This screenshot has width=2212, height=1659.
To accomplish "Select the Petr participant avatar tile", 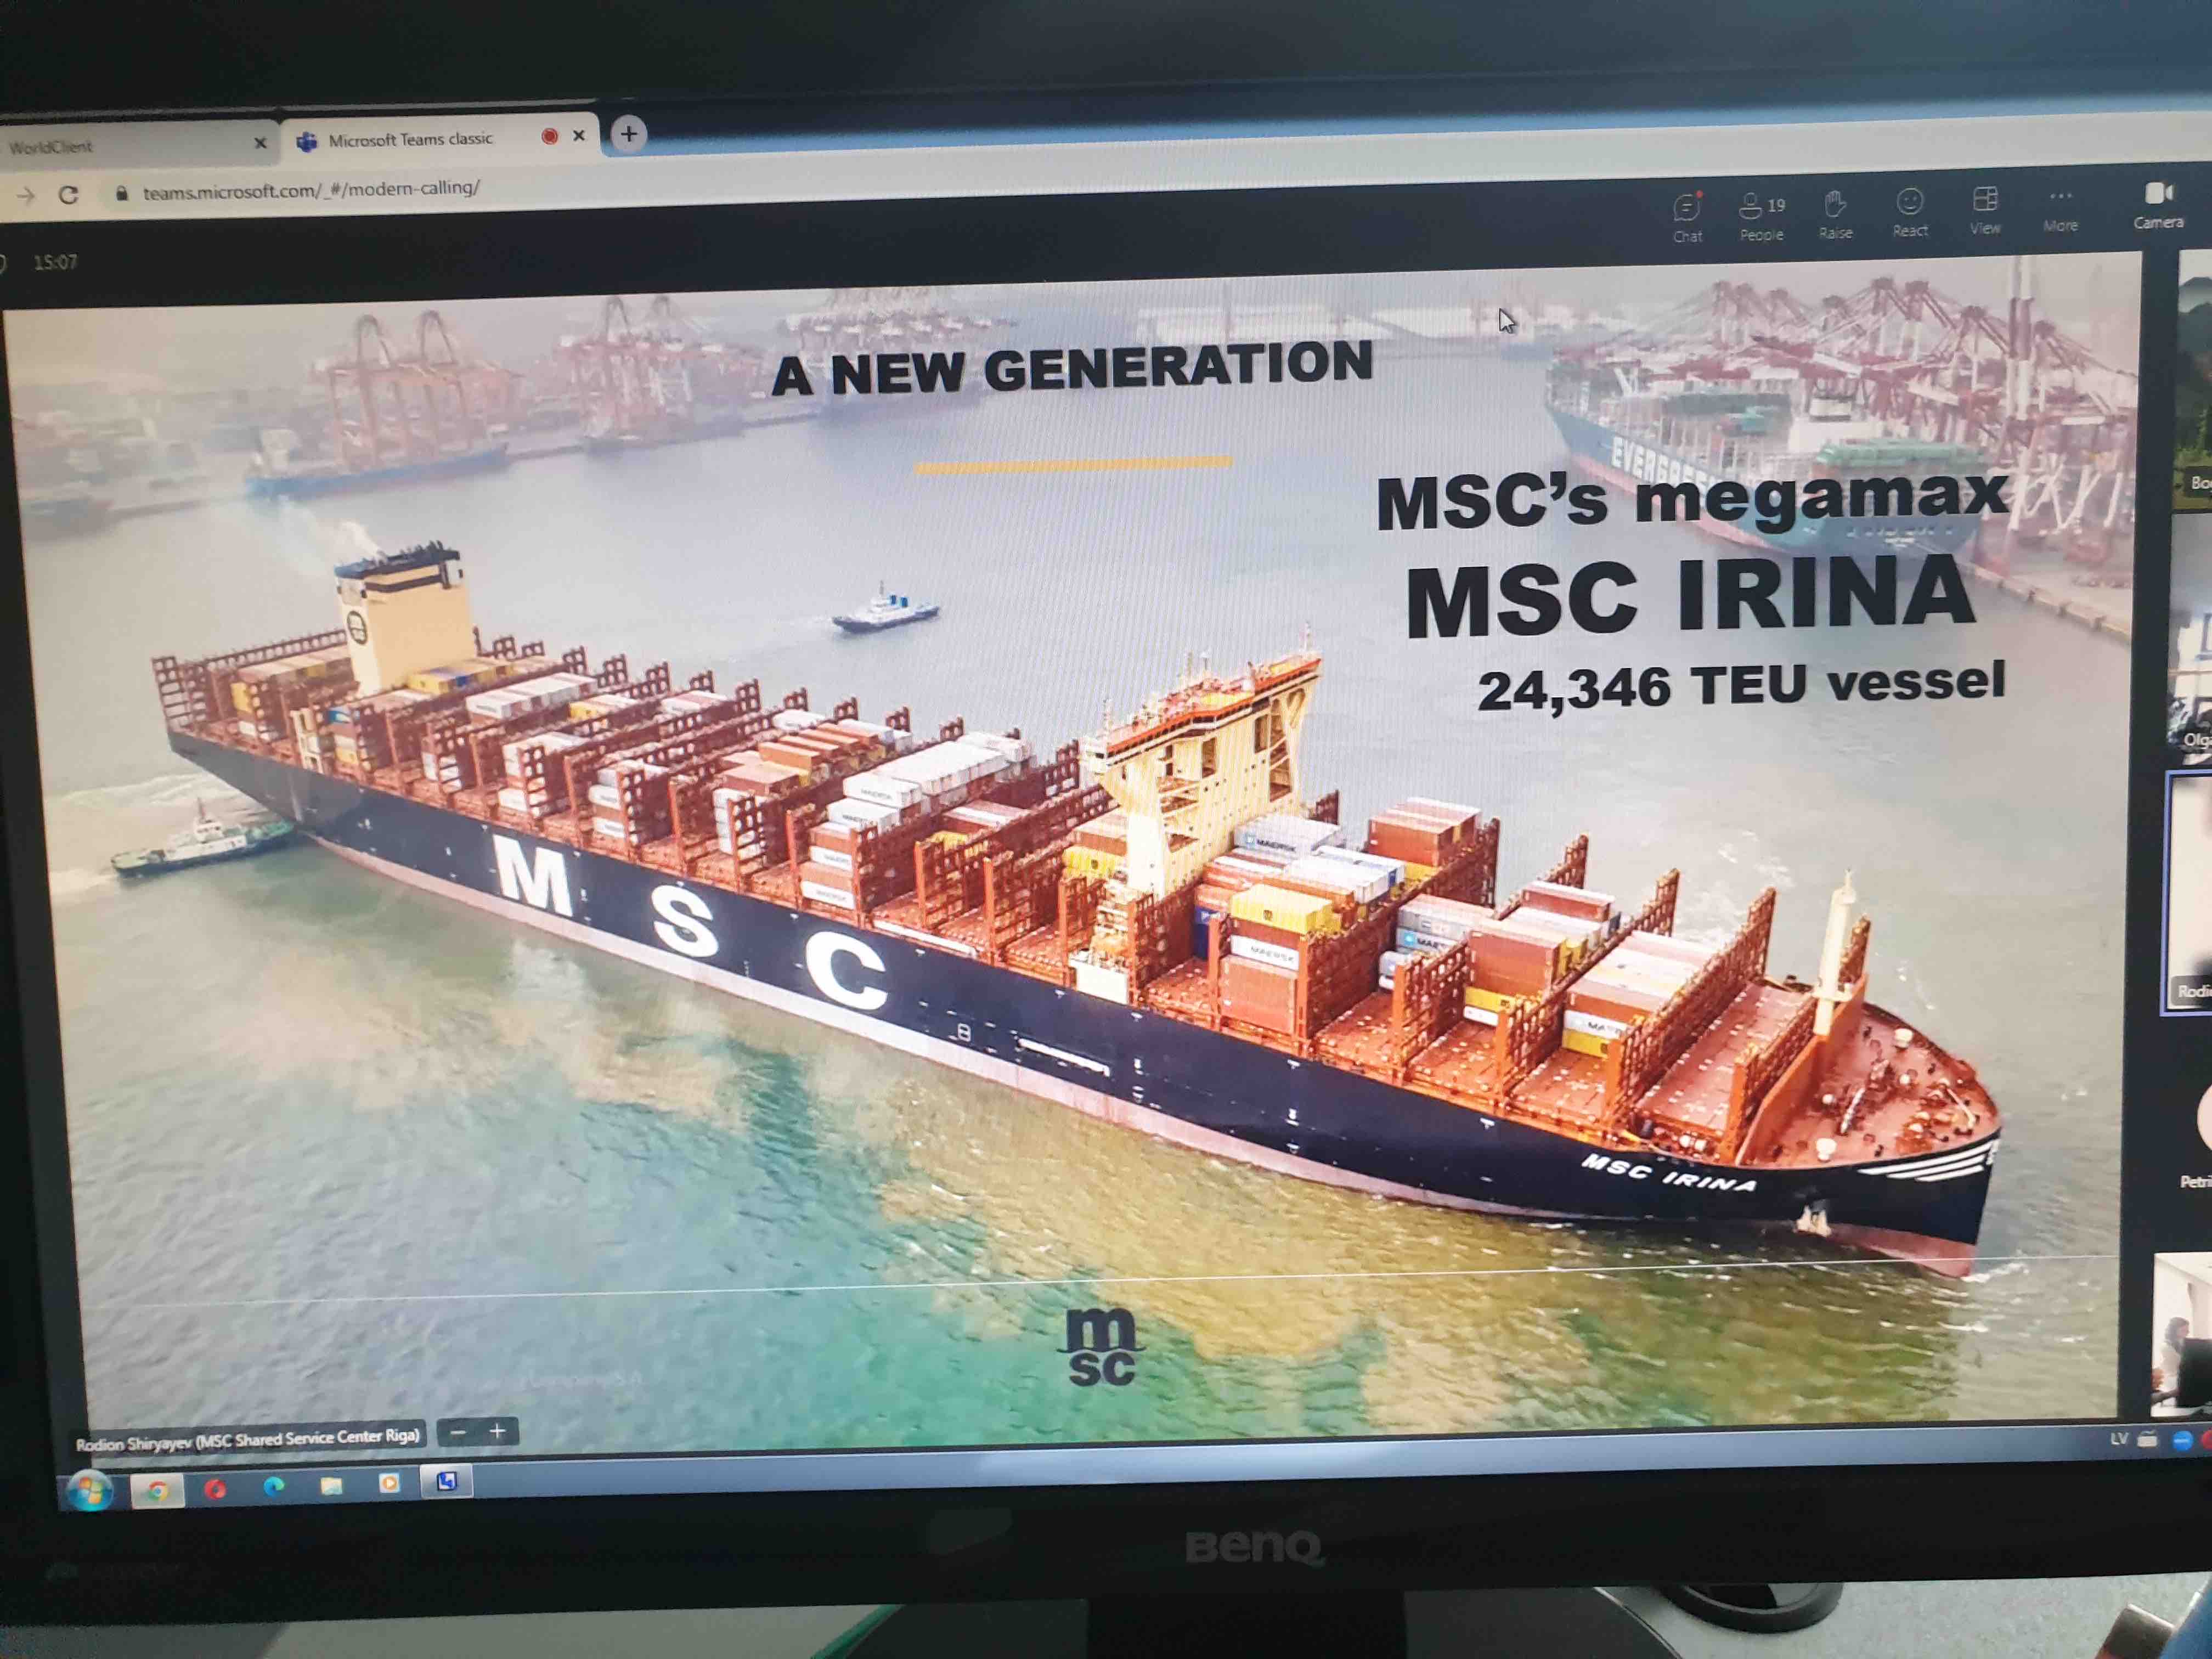I will 2197,1130.
